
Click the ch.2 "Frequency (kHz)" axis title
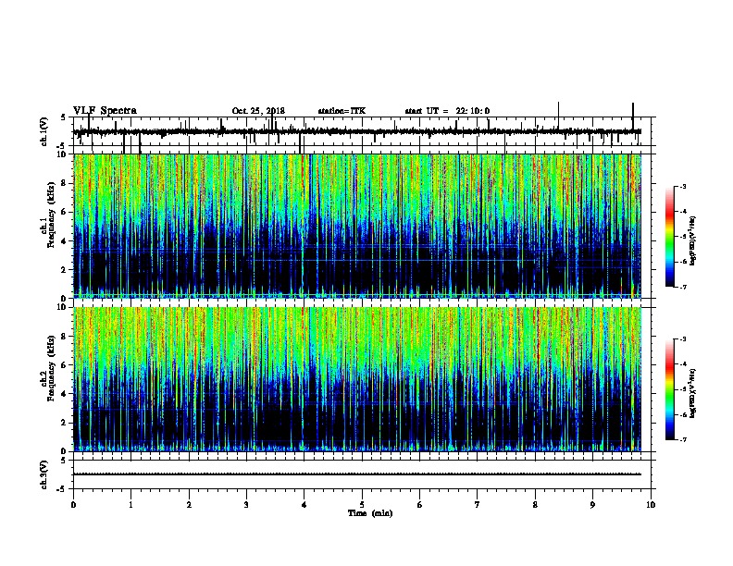click(x=51, y=368)
